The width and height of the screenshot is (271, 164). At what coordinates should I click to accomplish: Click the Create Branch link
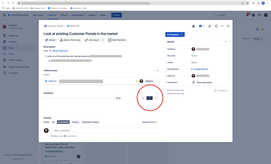[x=200, y=69]
